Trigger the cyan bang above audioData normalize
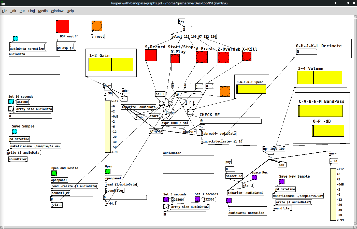The image size is (357, 229). pos(16,38)
